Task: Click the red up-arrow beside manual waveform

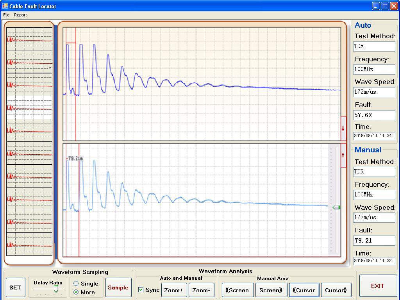Action: point(343,155)
